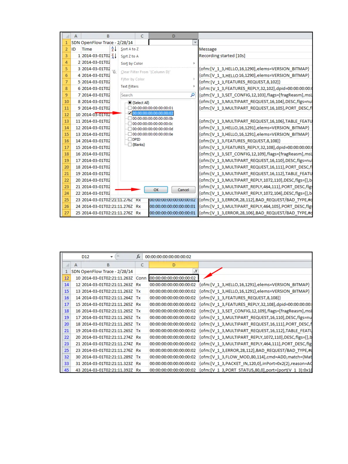This screenshot has width=348, height=464.
Task: Toggle the (Select All) checkbox
Action: [130, 103]
